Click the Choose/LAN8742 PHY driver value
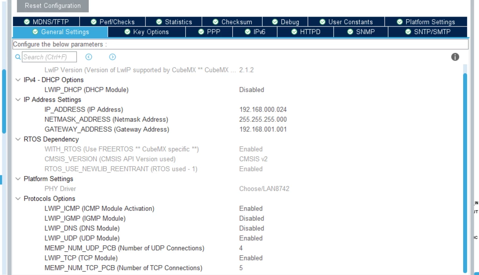479x275 pixels. 264,189
